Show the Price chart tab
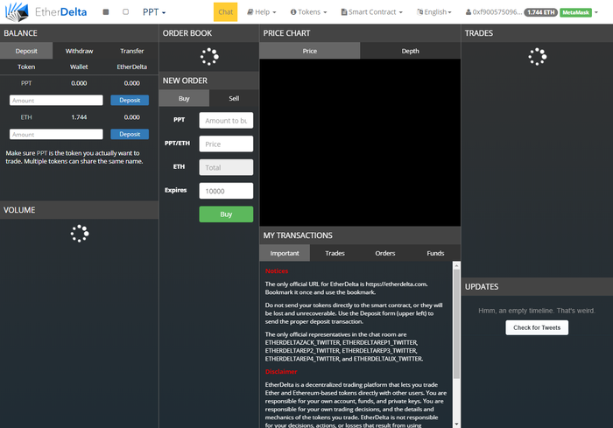613x428 pixels. [x=310, y=51]
